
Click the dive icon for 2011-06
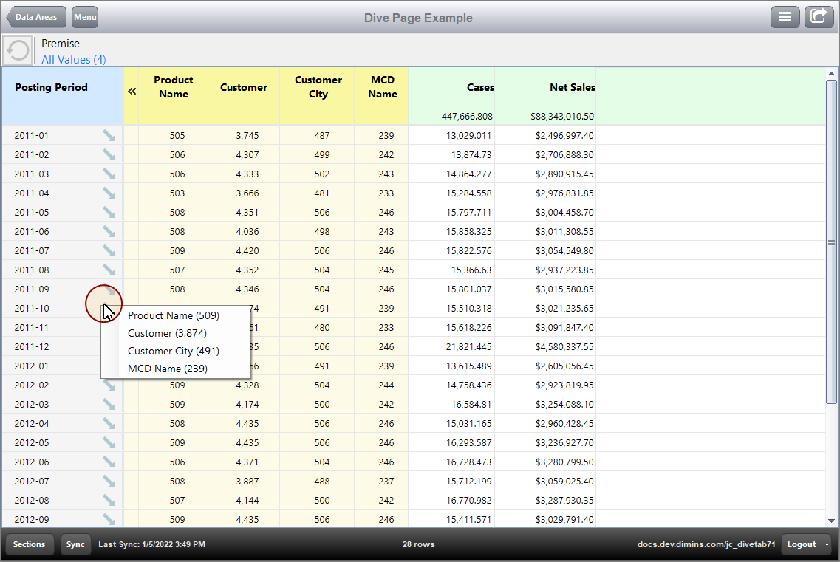pyautogui.click(x=109, y=232)
